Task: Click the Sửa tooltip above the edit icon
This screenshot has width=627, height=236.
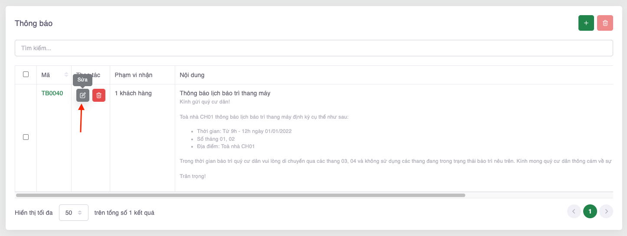Action: coord(82,80)
